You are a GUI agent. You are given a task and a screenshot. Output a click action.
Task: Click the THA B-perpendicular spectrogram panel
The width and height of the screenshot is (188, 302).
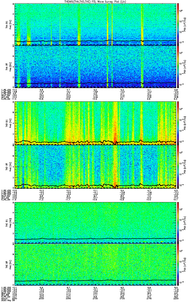click(96, 24)
